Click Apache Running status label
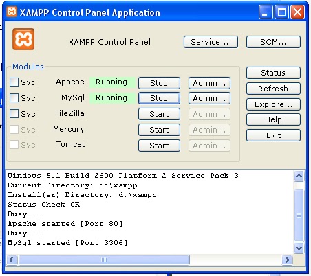Viewport: 311px width, 276px height. click(111, 82)
